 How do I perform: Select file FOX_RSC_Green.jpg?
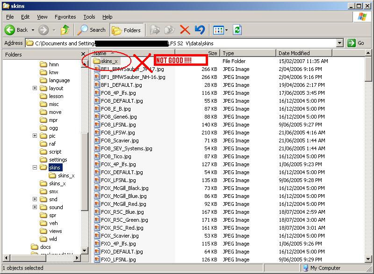pos(124,220)
